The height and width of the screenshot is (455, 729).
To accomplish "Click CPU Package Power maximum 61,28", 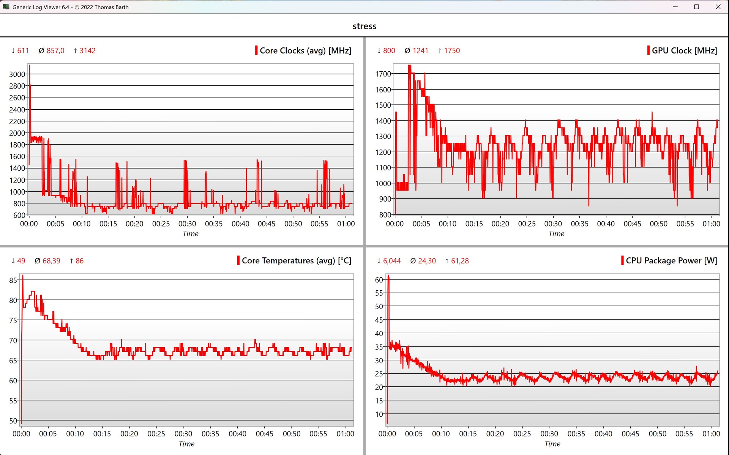I will [x=460, y=261].
